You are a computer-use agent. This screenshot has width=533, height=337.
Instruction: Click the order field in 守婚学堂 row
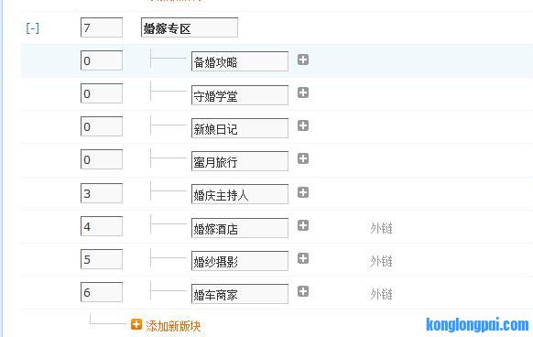pos(102,93)
